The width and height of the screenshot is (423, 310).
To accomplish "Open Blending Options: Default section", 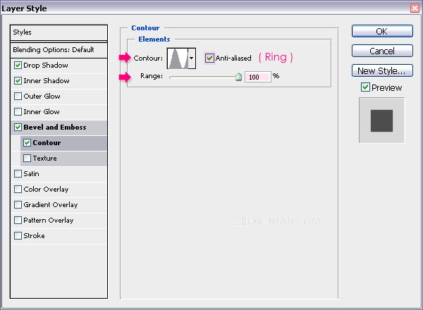I will tap(59, 50).
